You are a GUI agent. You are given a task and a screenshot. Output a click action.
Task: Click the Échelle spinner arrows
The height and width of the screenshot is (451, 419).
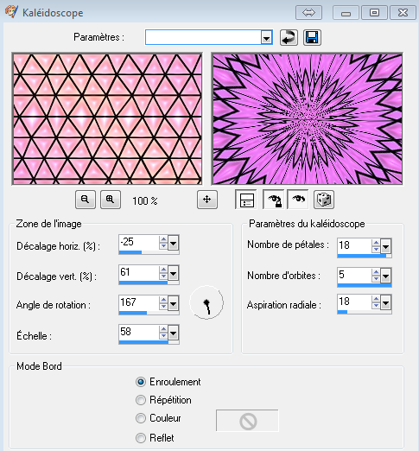163,333
